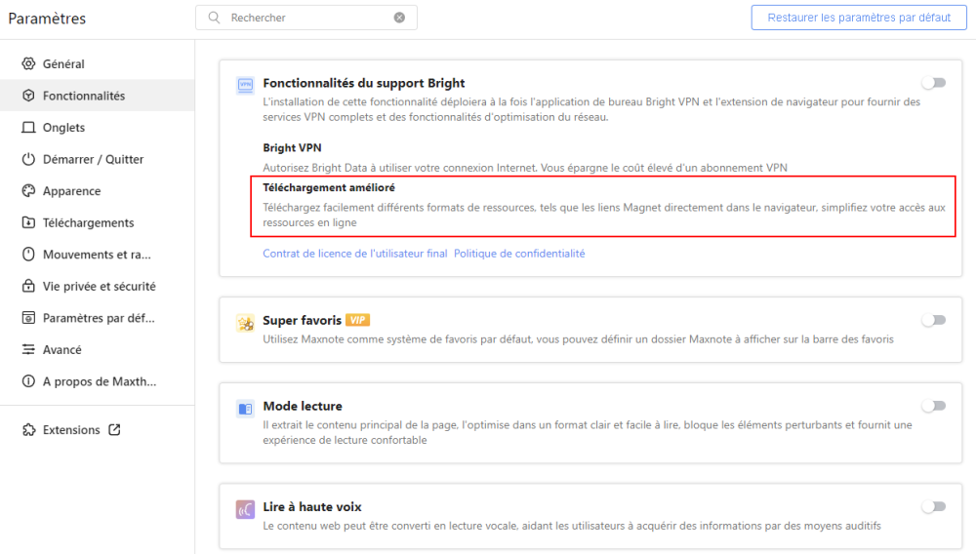The width and height of the screenshot is (976, 554).
Task: Turn on the Super favoris toggle
Action: (933, 320)
